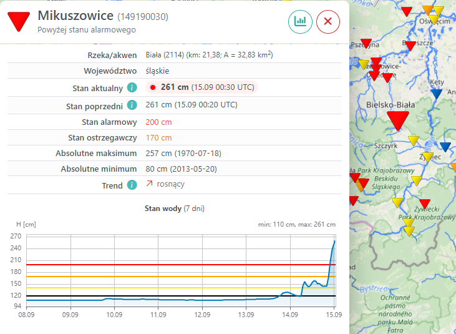Open the station chart view button
The width and height of the screenshot is (456, 334).
pos(300,21)
